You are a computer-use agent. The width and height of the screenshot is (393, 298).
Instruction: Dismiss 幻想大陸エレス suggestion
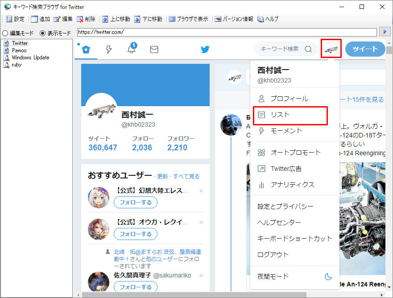(x=201, y=191)
